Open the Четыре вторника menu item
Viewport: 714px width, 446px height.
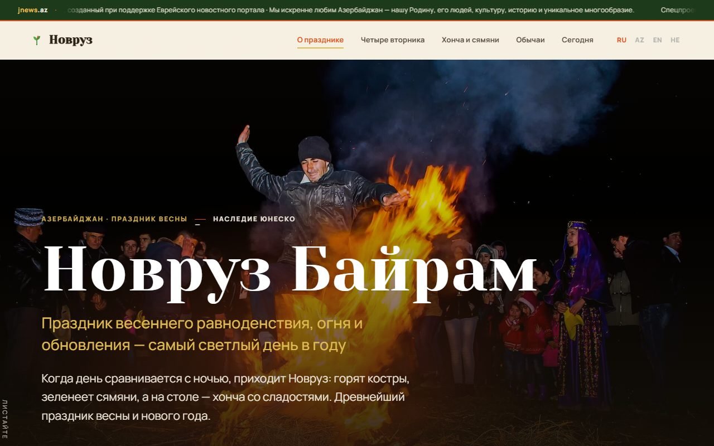pos(393,40)
